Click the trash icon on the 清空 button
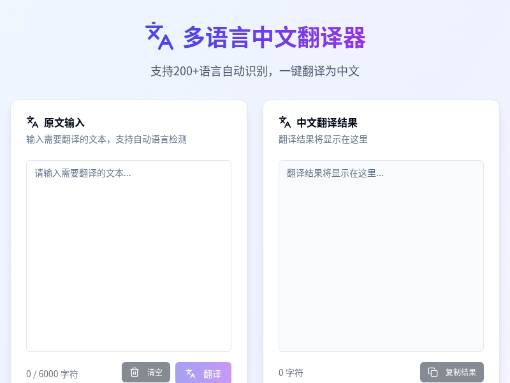Image resolution: width=510 pixels, height=383 pixels. click(135, 372)
